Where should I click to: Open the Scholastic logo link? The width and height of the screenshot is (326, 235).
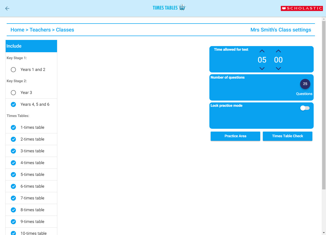pos(301,8)
